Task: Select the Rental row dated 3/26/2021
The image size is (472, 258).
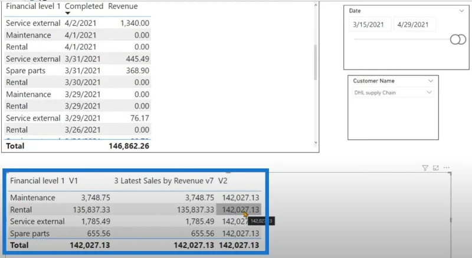Action: pyautogui.click(x=78, y=130)
